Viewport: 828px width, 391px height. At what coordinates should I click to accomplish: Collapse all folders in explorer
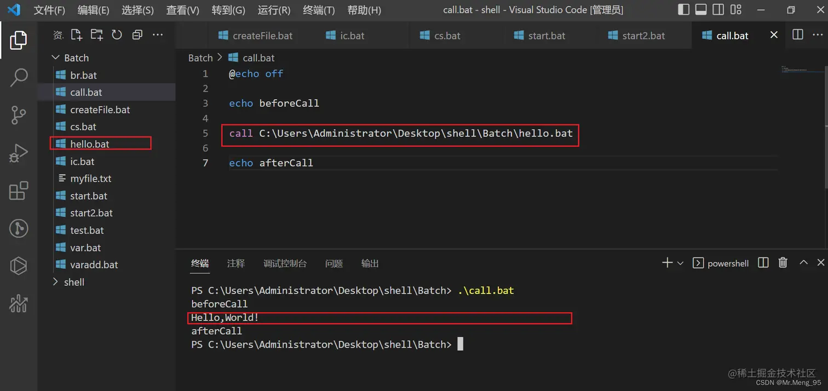pos(137,35)
